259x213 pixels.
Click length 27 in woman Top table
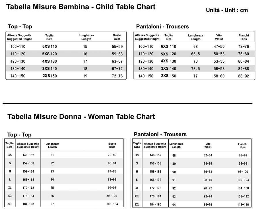pos(52,204)
